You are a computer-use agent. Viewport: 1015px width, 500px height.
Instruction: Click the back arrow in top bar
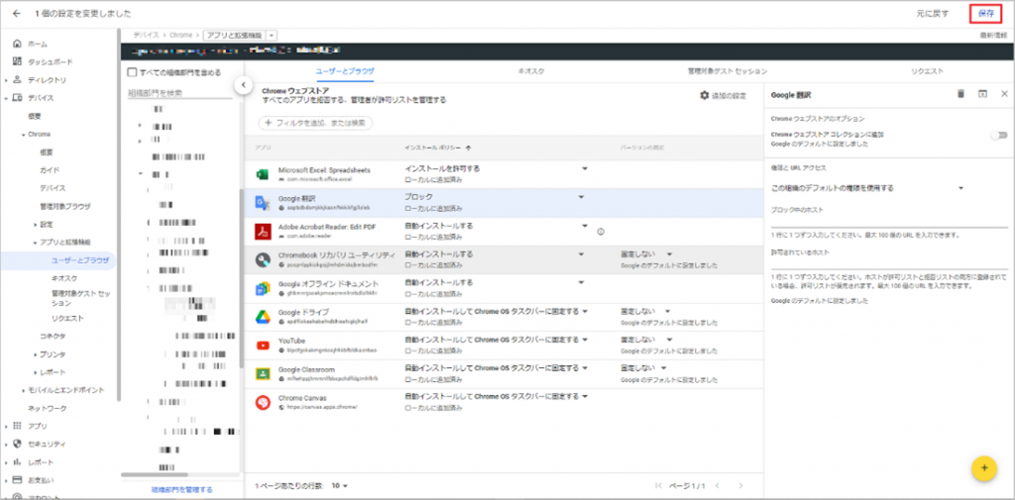pos(16,13)
